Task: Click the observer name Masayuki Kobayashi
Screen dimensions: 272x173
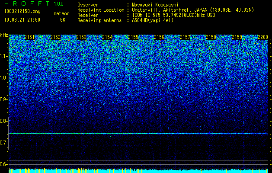Action: (155, 5)
